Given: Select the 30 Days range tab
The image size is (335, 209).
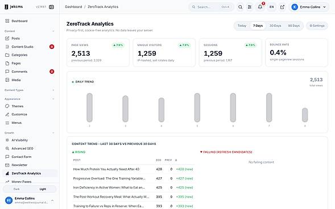Looking at the screenshot, I should [x=275, y=26].
